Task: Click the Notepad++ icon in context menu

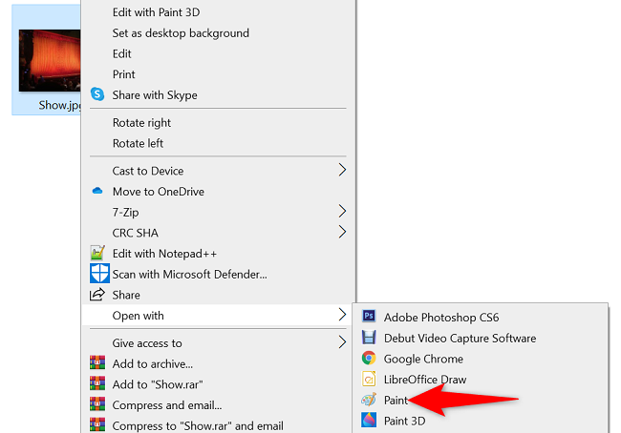Action: [x=96, y=254]
